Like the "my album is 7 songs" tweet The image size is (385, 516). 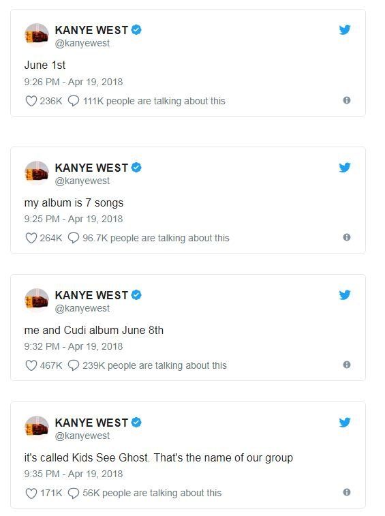(x=31, y=238)
